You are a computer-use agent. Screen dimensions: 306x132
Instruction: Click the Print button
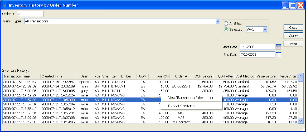pyautogui.click(x=293, y=44)
